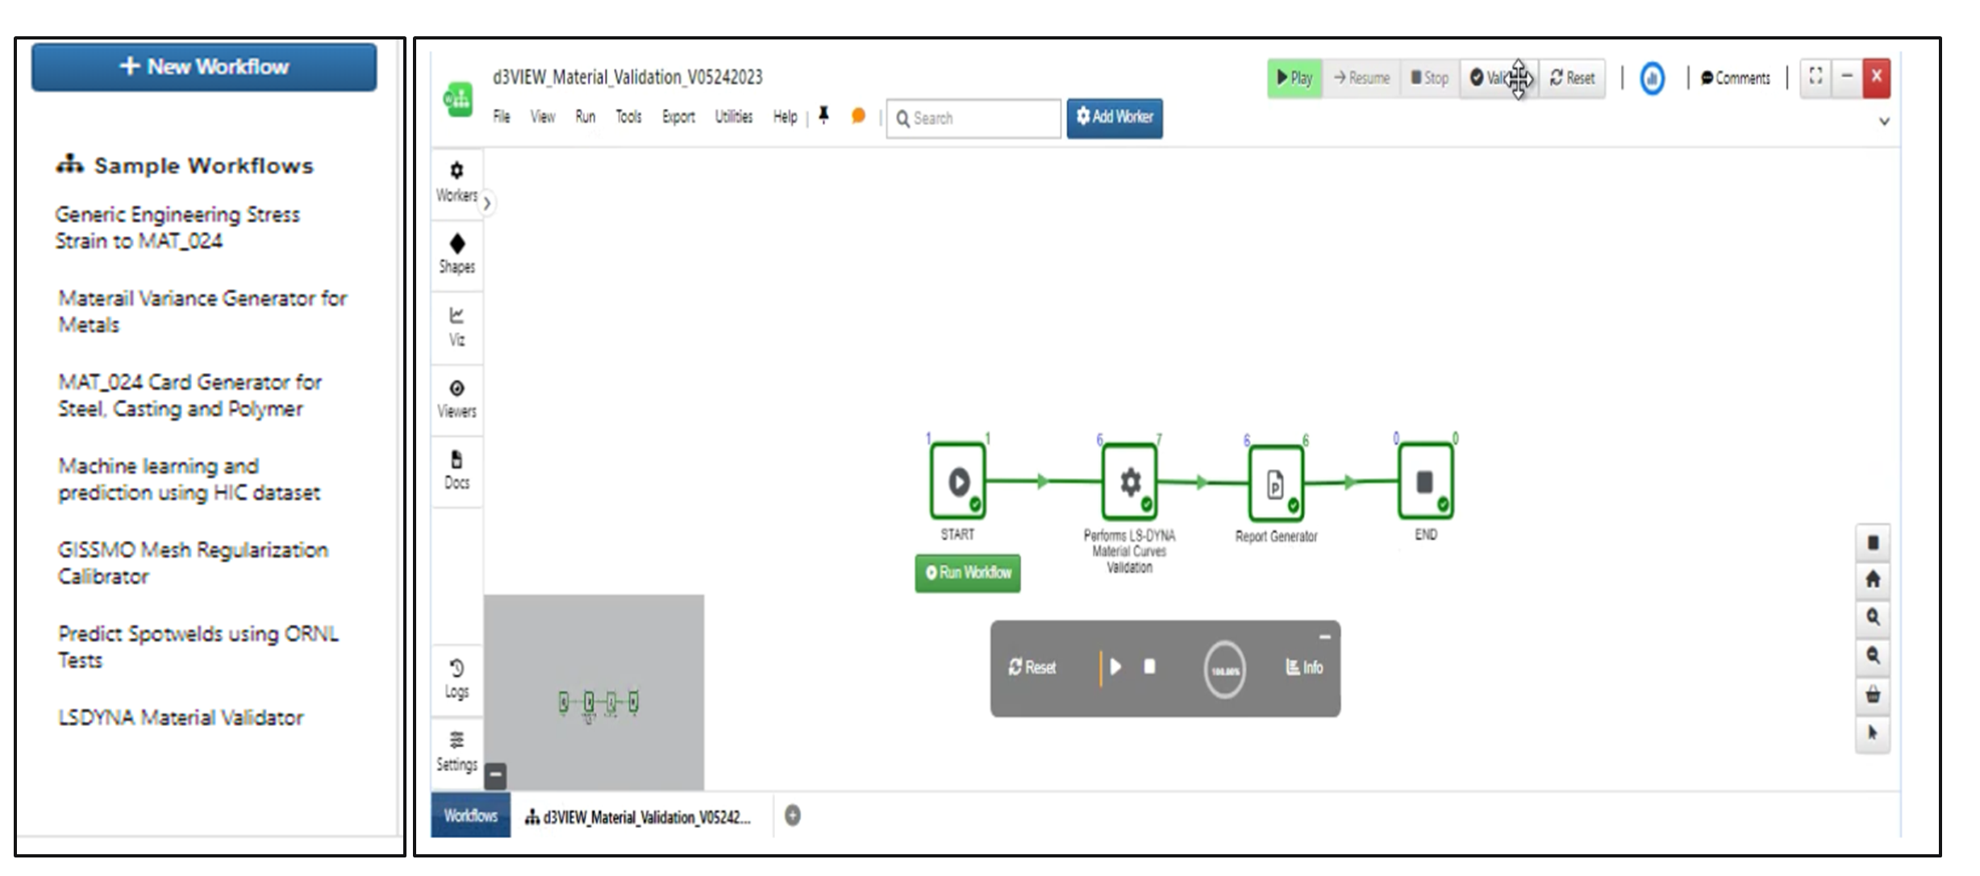The height and width of the screenshot is (876, 1980).
Task: Select the START node in workflow
Action: click(x=957, y=481)
